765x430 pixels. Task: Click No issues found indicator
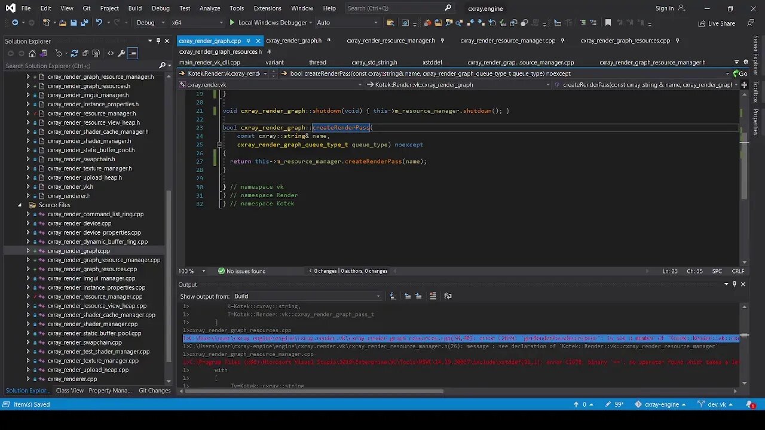pyautogui.click(x=241, y=271)
